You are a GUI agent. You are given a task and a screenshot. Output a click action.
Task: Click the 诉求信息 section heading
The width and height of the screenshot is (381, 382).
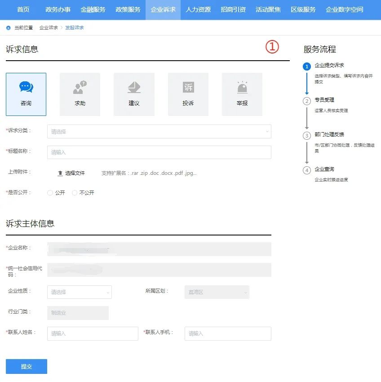[x=22, y=49]
